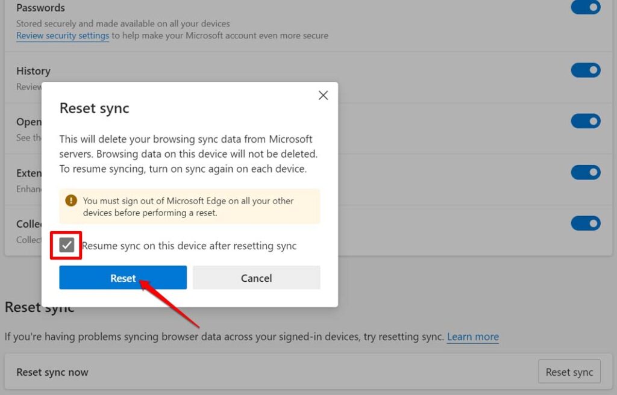
Task: Open the Review security settings link
Action: point(62,36)
